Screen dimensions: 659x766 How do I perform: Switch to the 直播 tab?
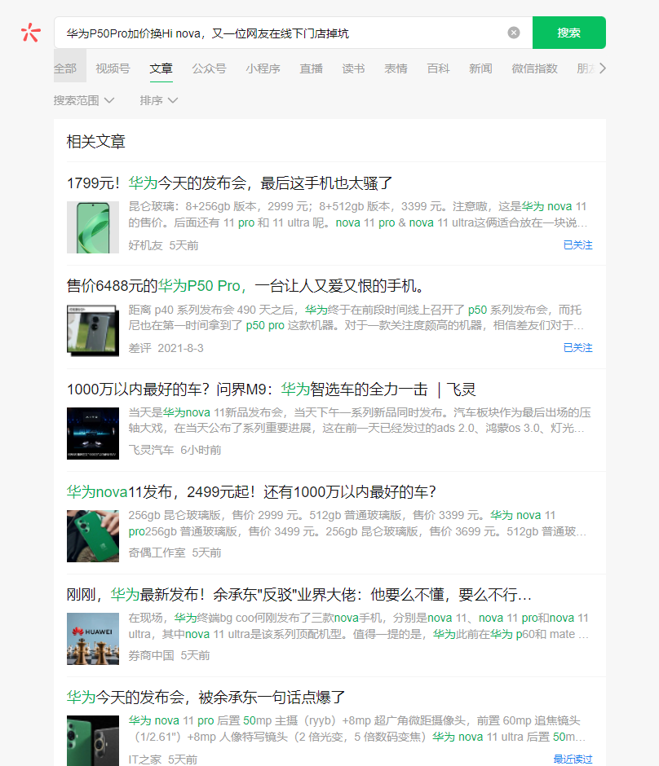312,68
